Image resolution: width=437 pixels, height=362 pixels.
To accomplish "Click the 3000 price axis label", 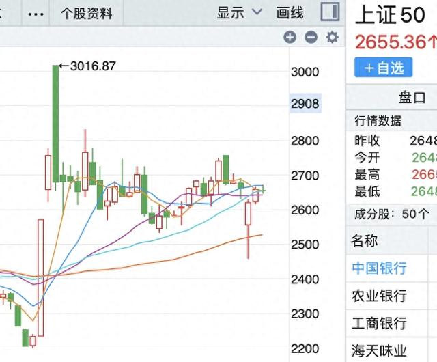I will pyautogui.click(x=305, y=72).
